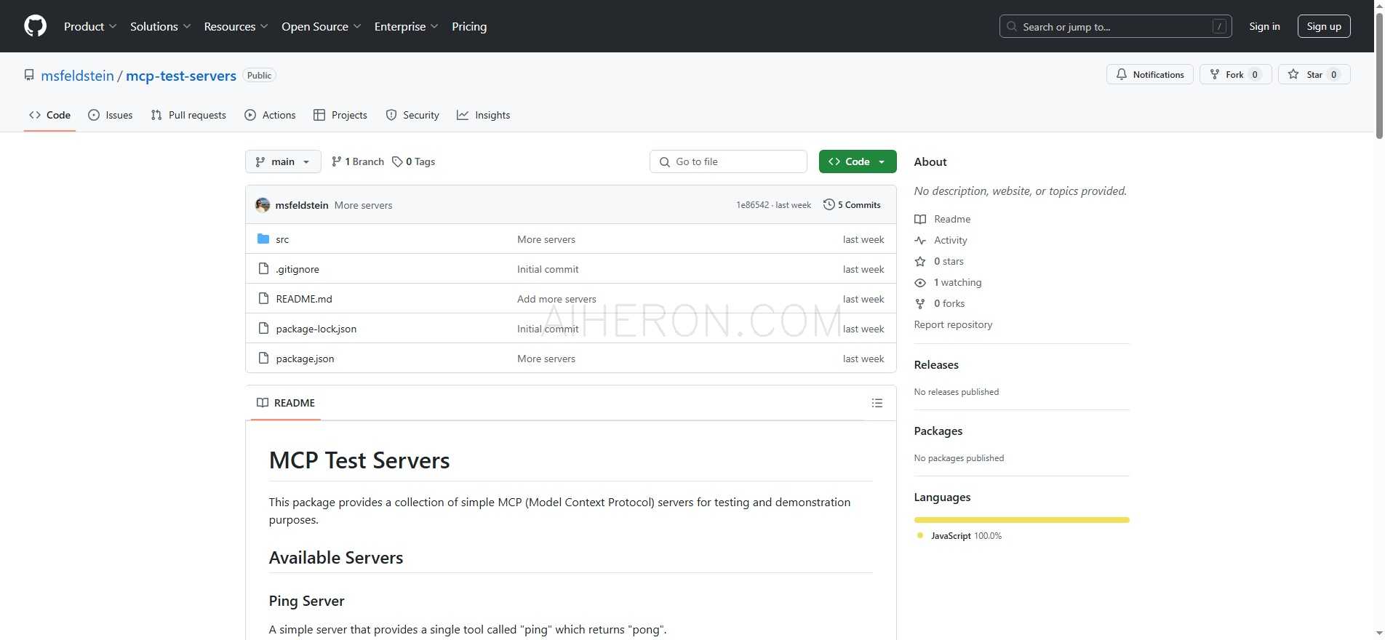
Task: Click the Search or jump to field
Action: [1115, 26]
